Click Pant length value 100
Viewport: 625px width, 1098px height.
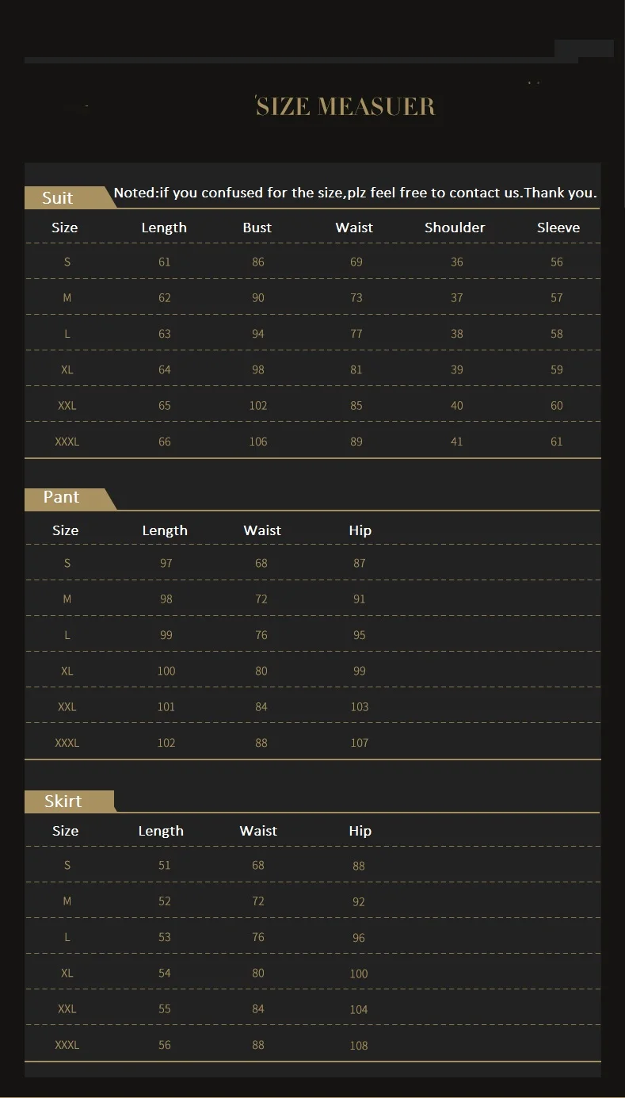point(166,671)
